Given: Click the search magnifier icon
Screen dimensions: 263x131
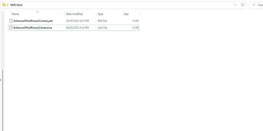Looking at the screenshot, I should [254, 5].
